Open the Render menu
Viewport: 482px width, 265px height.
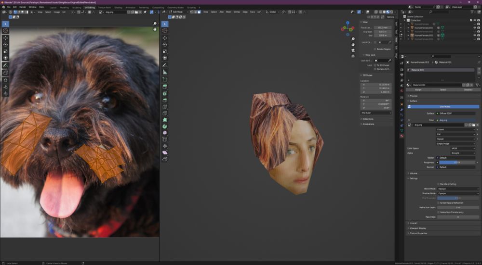tap(23, 7)
